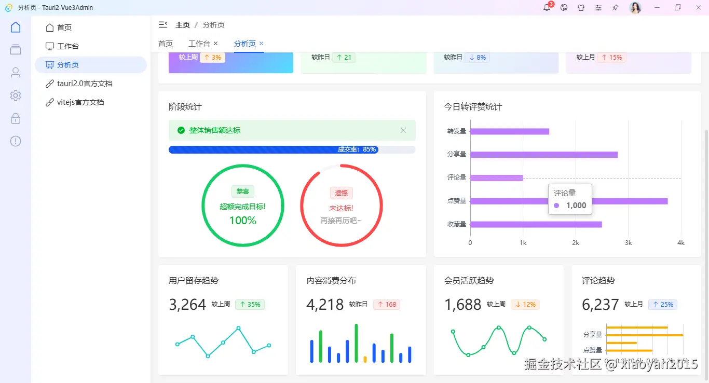Open 工作台 in the side menu
709x383 pixels.
pyautogui.click(x=91, y=46)
